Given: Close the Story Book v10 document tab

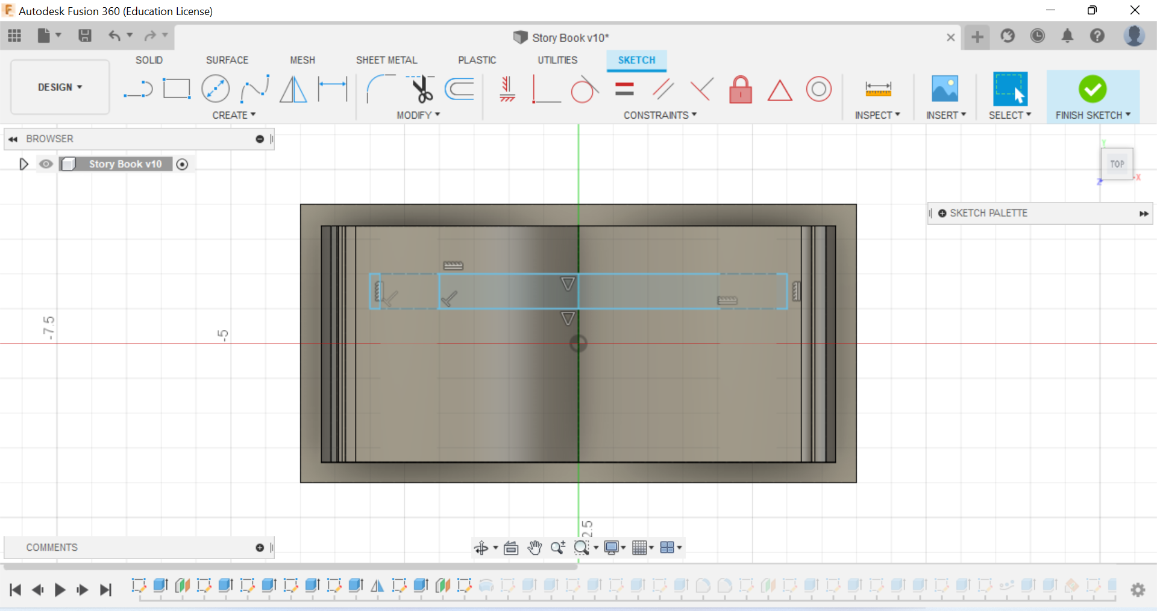Looking at the screenshot, I should pyautogui.click(x=951, y=37).
